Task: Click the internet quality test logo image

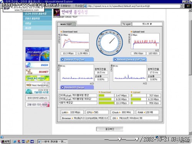Action: coord(56,12)
